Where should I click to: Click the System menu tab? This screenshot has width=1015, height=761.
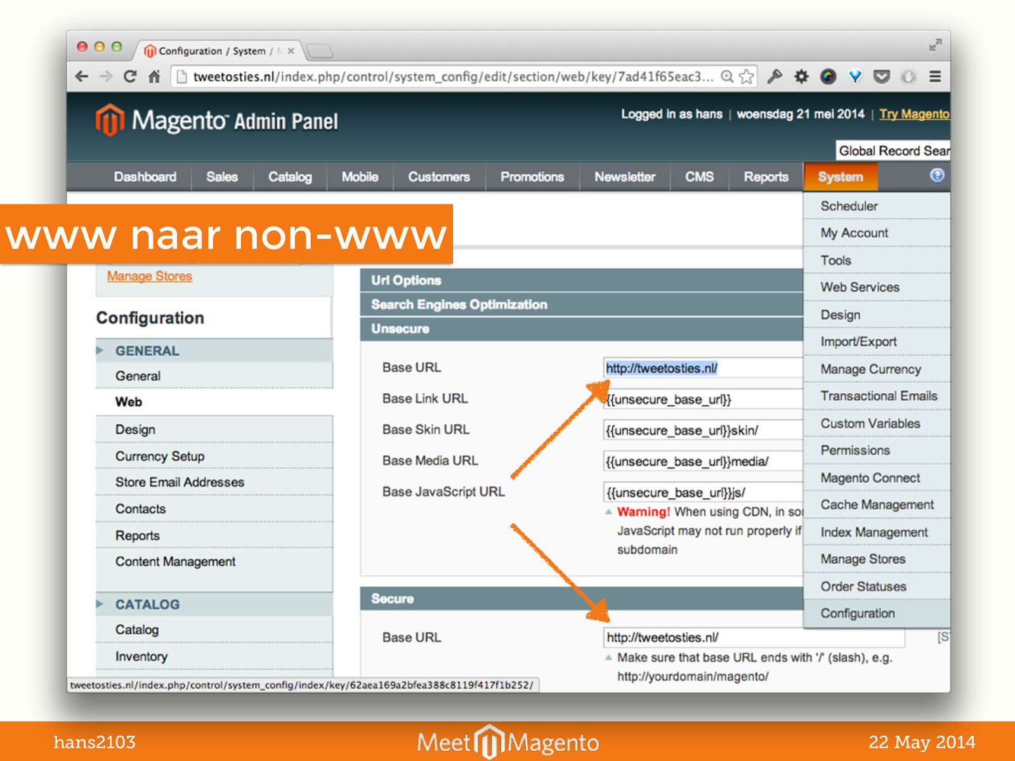pyautogui.click(x=841, y=177)
